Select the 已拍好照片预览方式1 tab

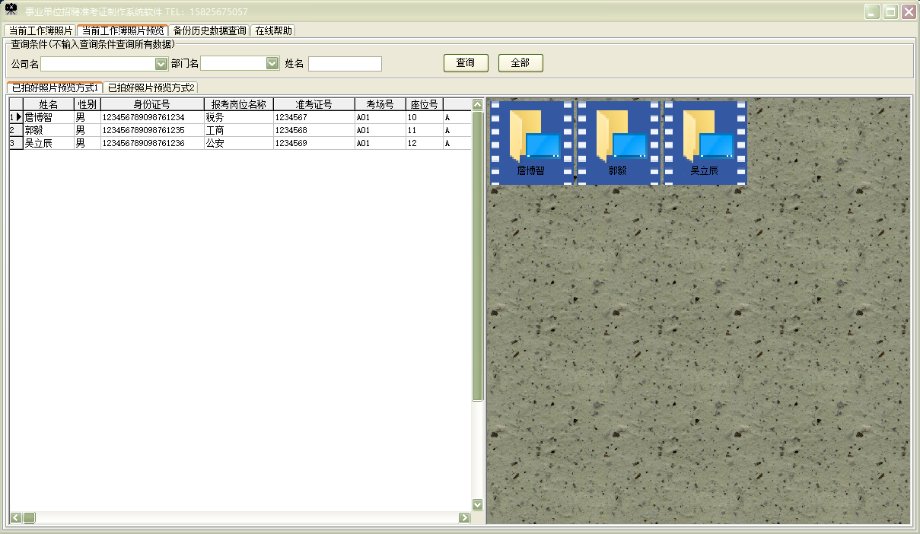[56, 88]
